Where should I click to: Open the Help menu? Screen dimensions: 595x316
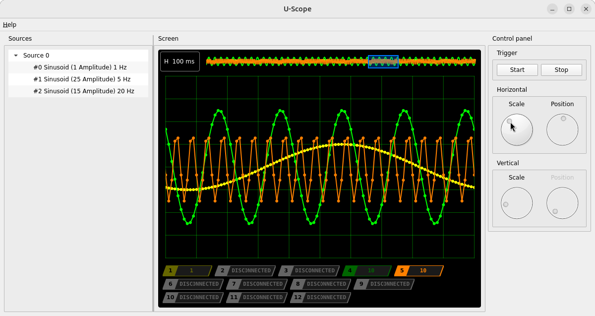pos(9,25)
